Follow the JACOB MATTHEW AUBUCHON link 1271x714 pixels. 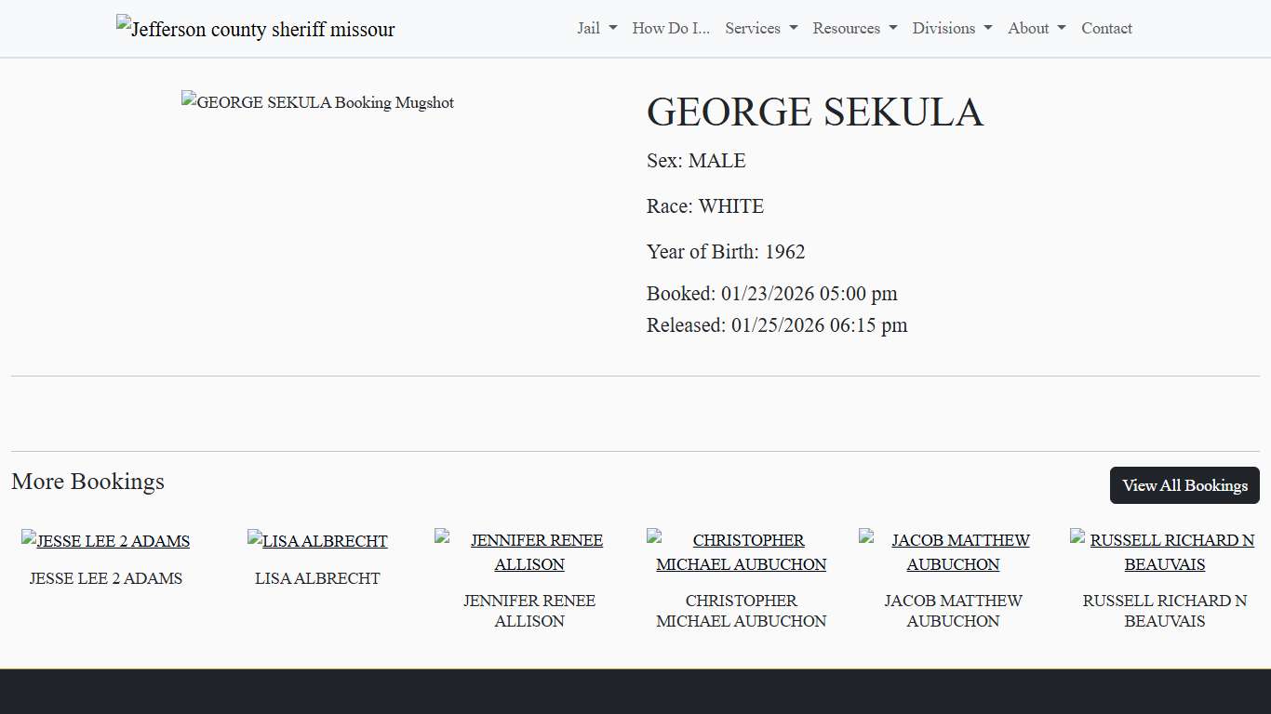960,551
